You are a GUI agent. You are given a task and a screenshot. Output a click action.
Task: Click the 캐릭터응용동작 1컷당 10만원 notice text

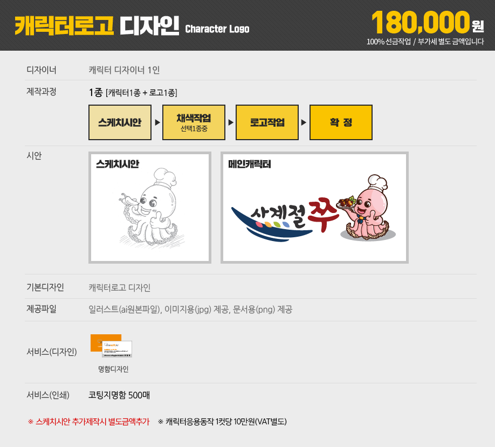click(x=222, y=422)
